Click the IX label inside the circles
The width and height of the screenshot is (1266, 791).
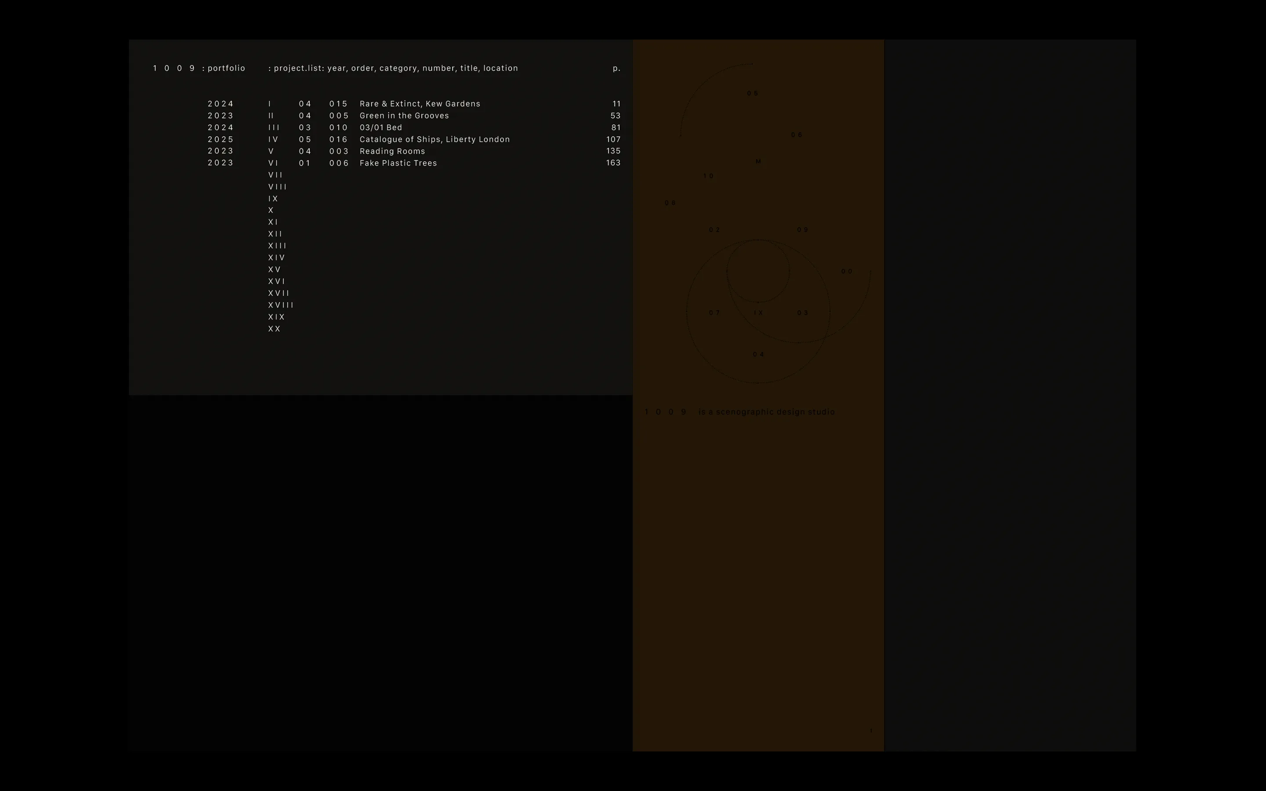point(758,313)
